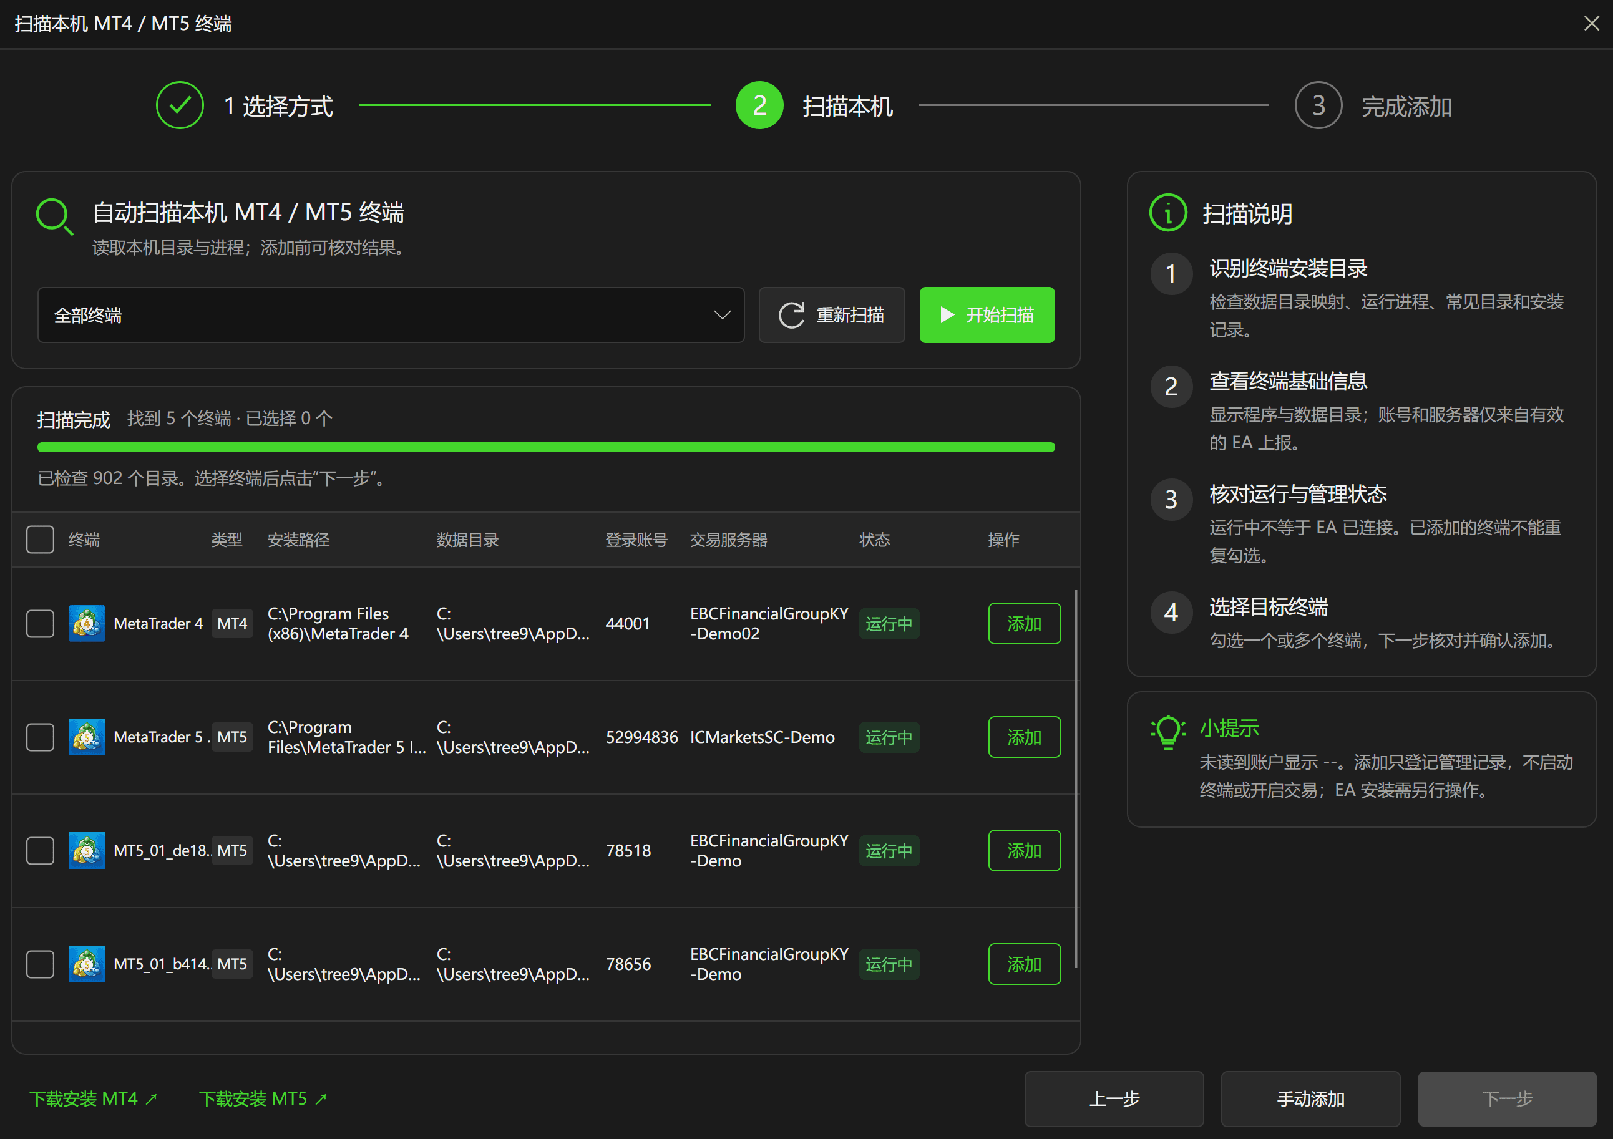Image resolution: width=1613 pixels, height=1139 pixels.
Task: Click the EBCFinancialGroupKY-Demo02 server cell
Action: [x=769, y=624]
